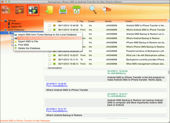Click the phone-to-phone transfer toolbar icon

(x=19, y=10)
